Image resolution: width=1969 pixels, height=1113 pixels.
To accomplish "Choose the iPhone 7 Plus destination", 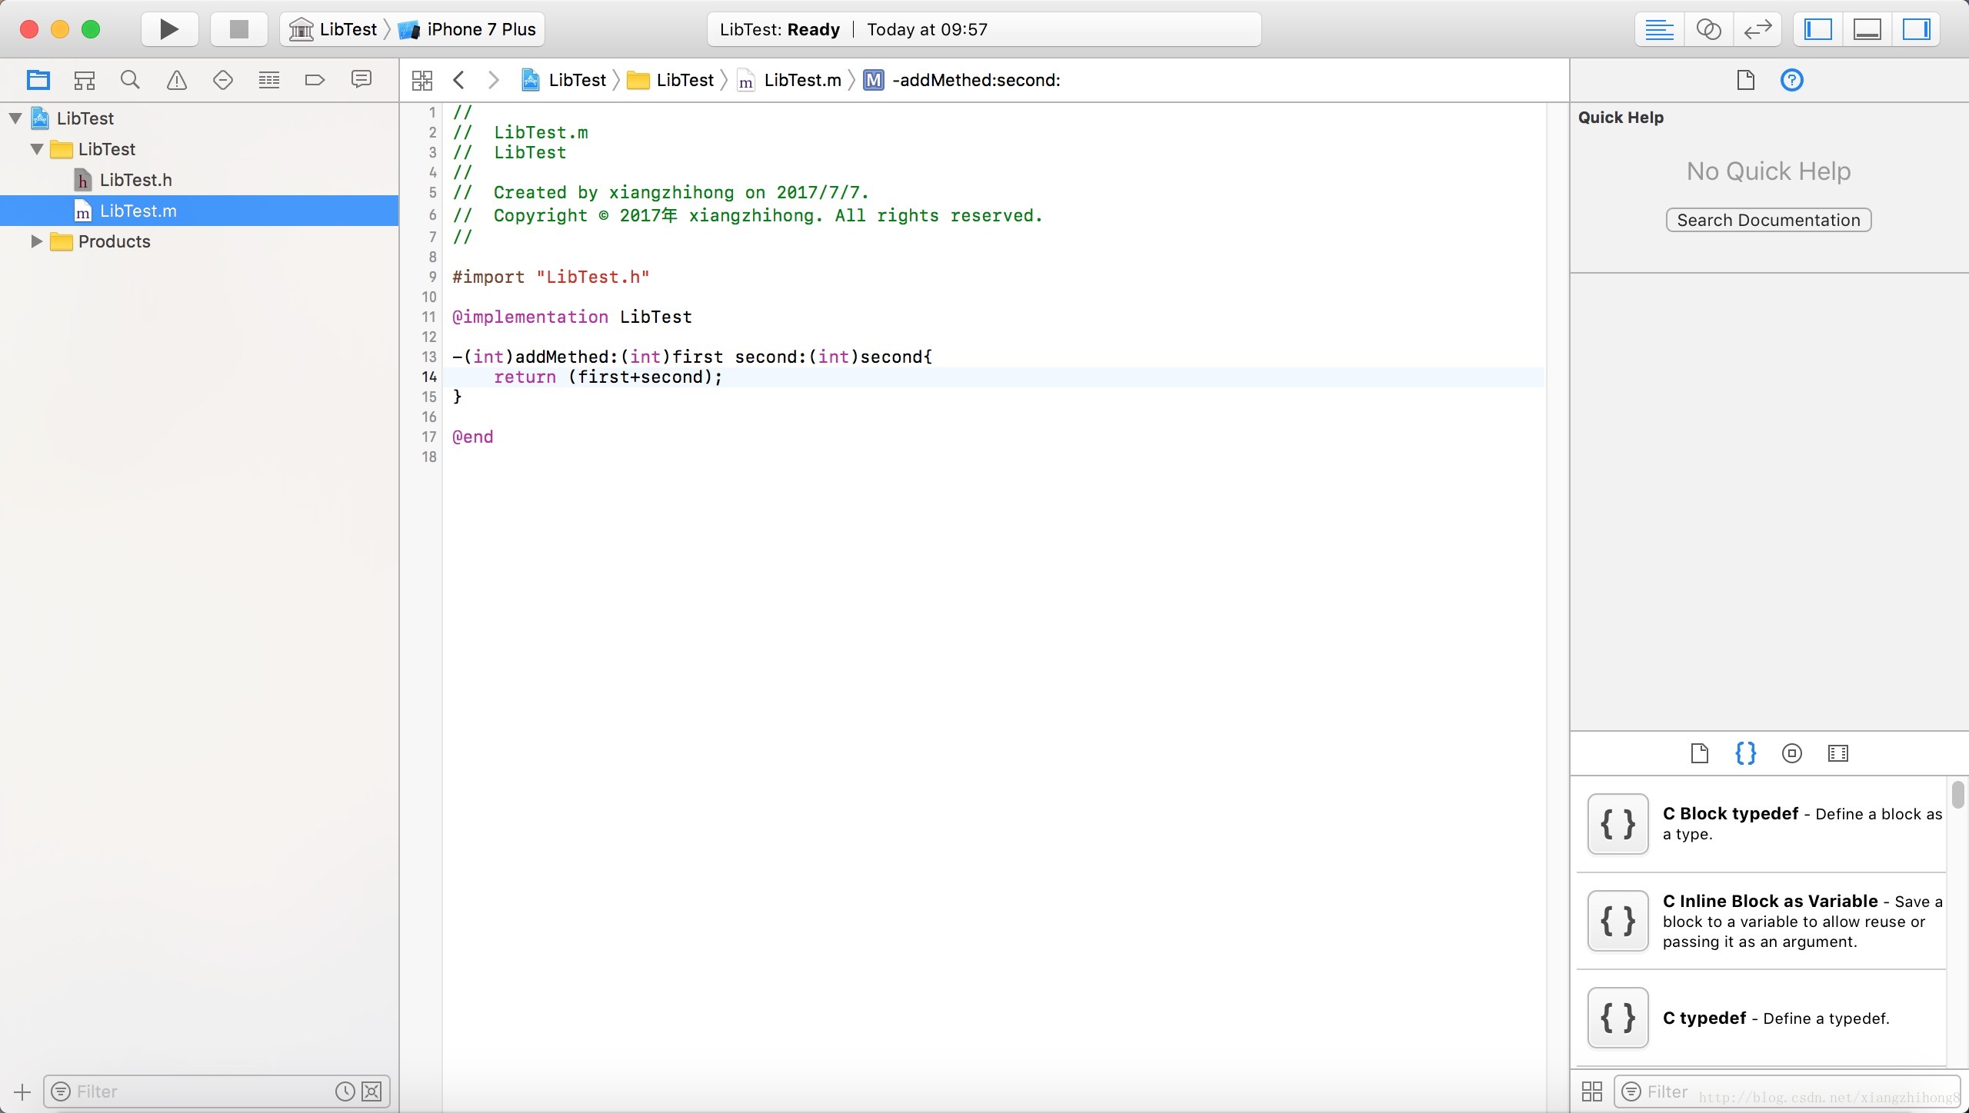I will [x=468, y=29].
